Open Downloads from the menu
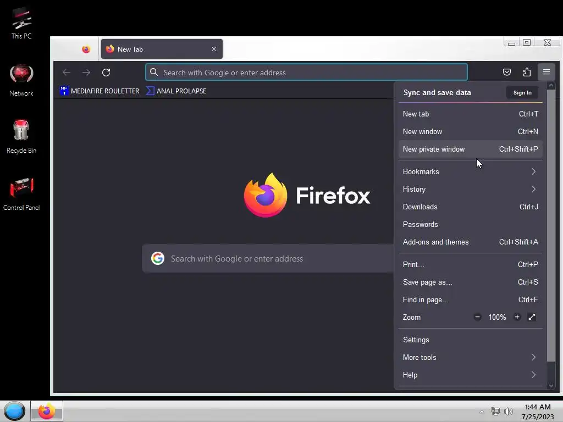 (471, 207)
